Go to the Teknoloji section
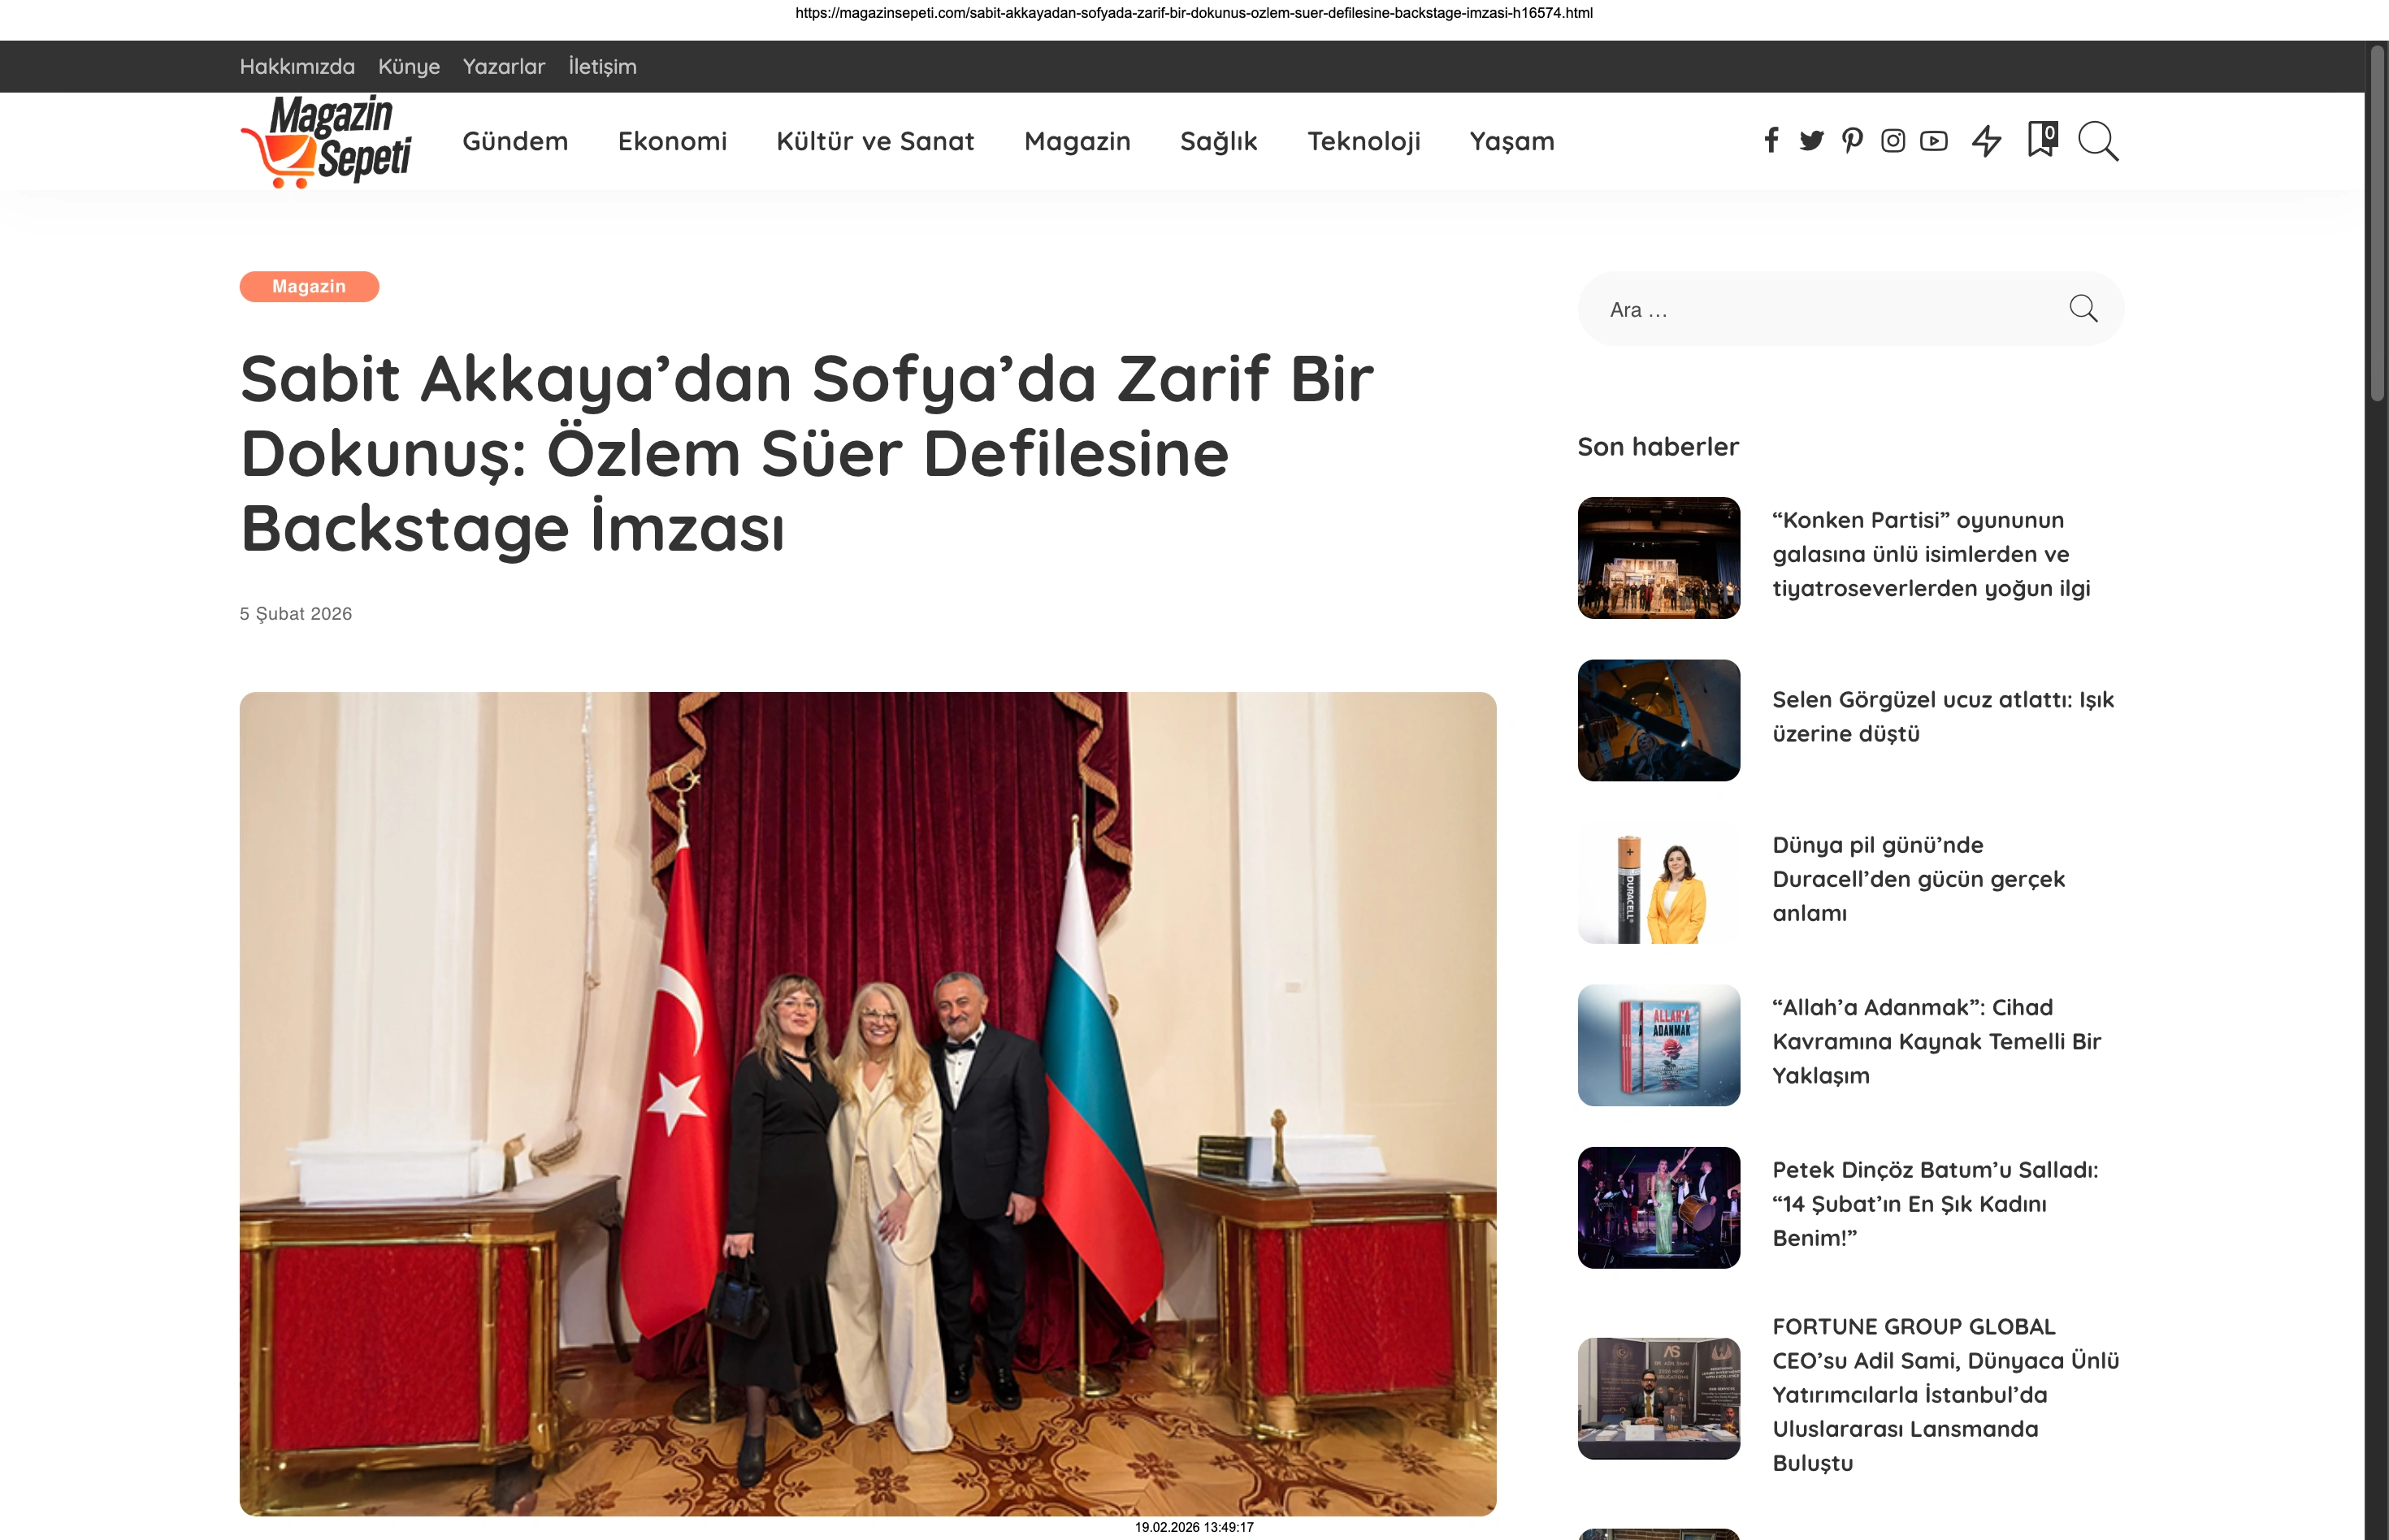2389x1540 pixels. pyautogui.click(x=1363, y=141)
